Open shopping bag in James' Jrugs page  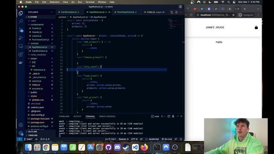[256, 27]
